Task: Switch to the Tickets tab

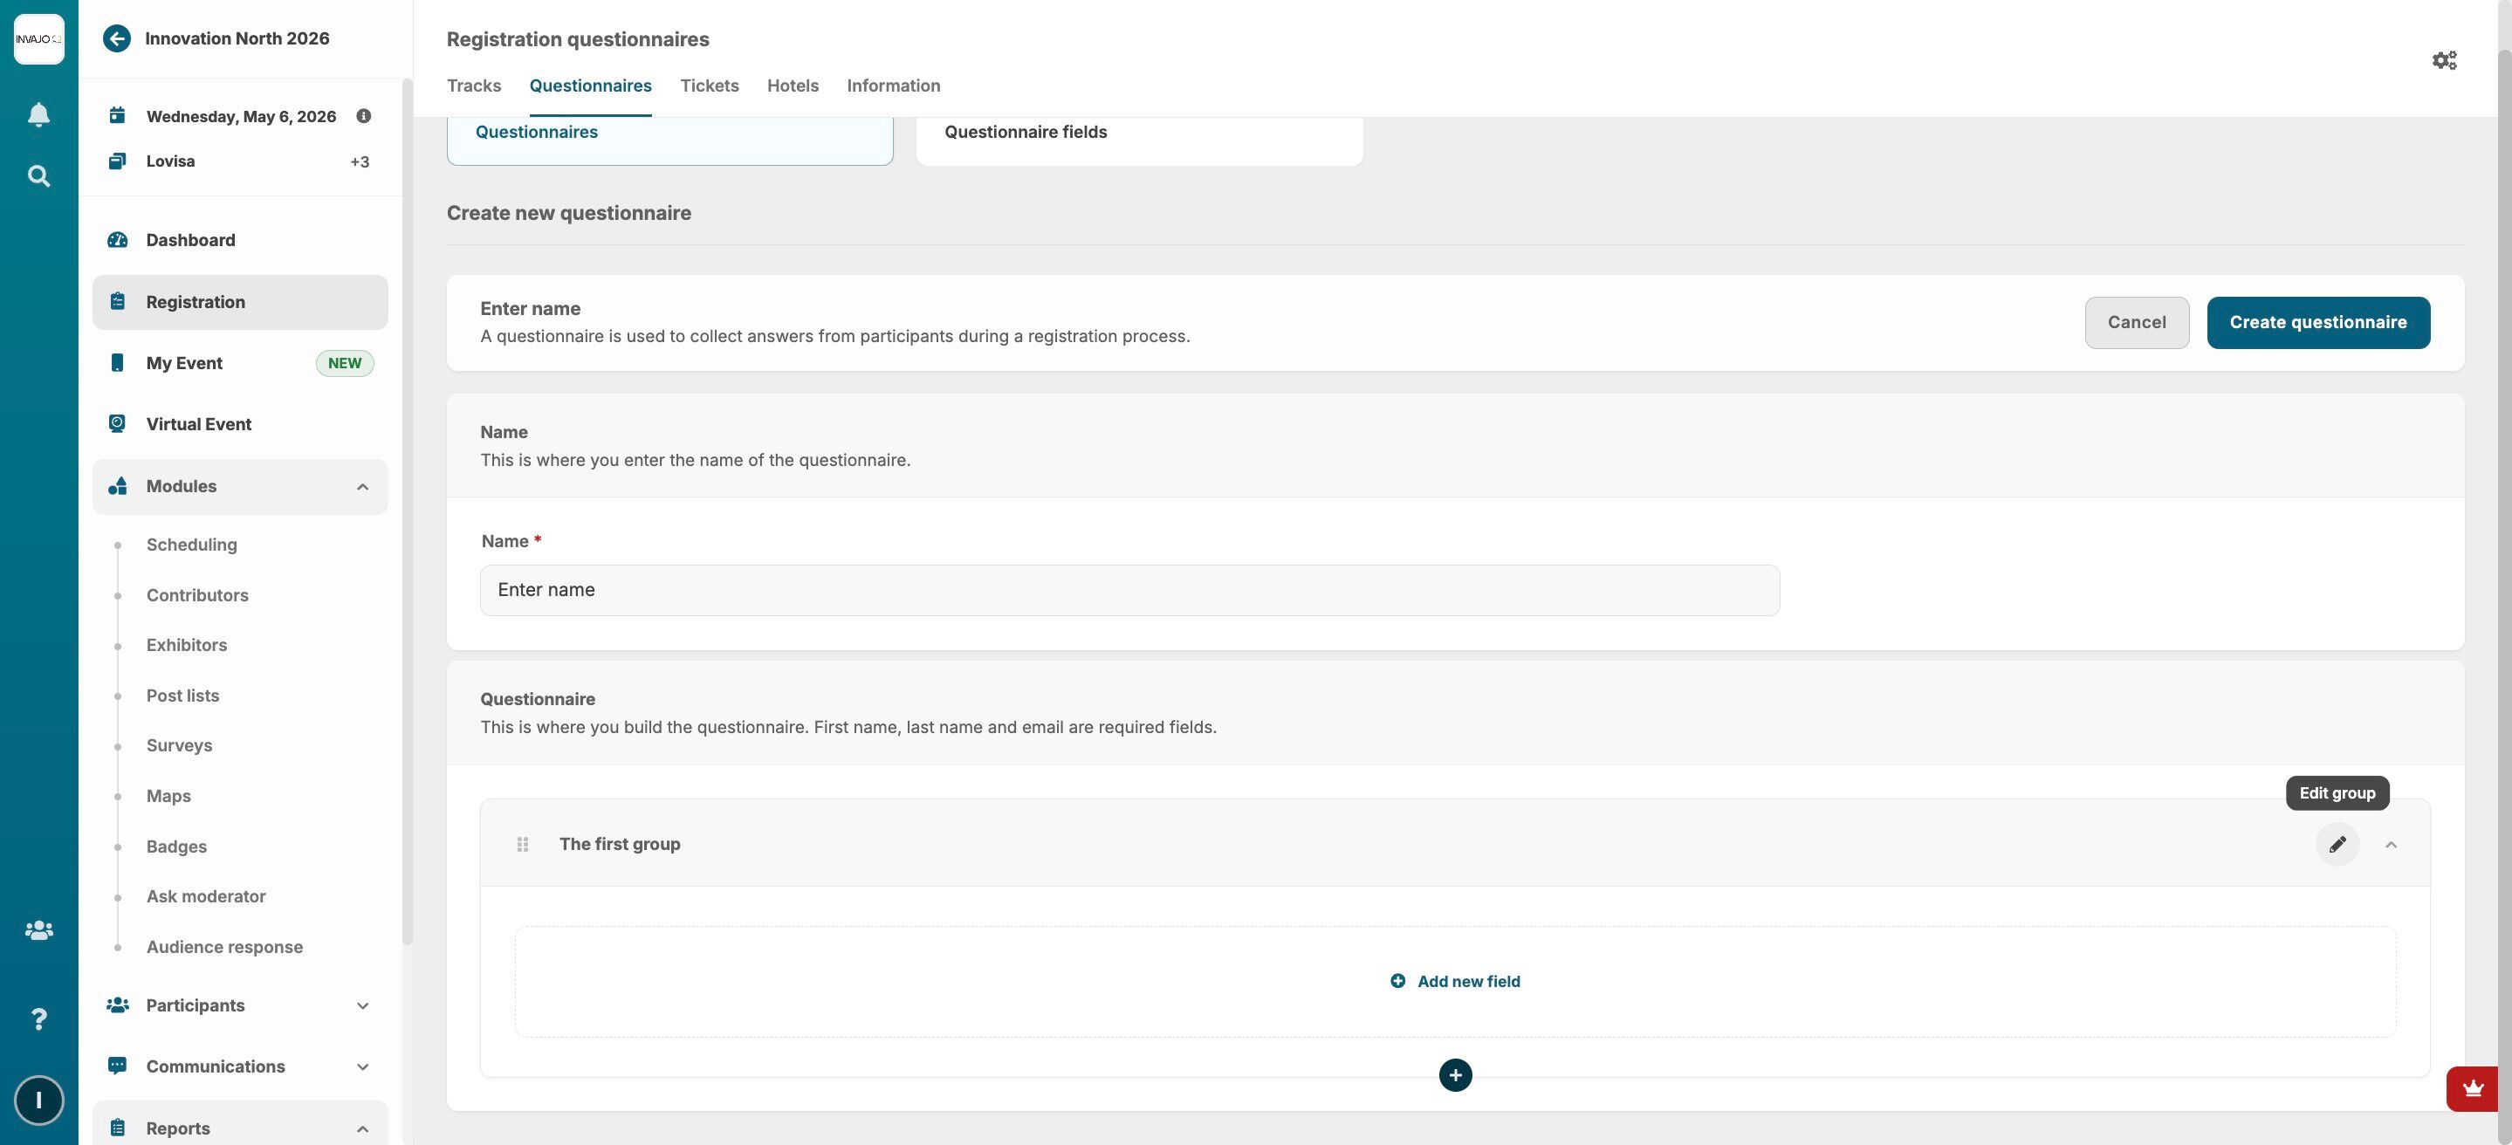Action: 709,86
